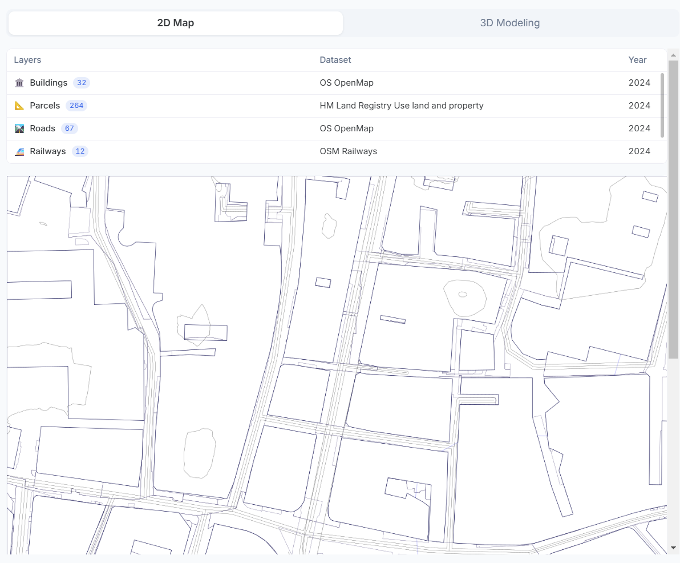Image resolution: width=680 pixels, height=563 pixels.
Task: Click the Buildings count badge 32
Action: coord(82,83)
